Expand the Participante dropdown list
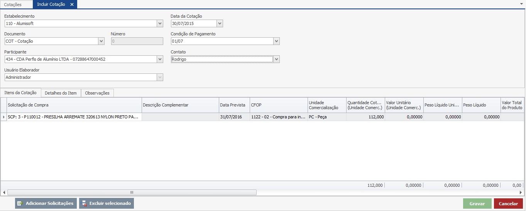This screenshot has height=211, width=526. coord(160,59)
